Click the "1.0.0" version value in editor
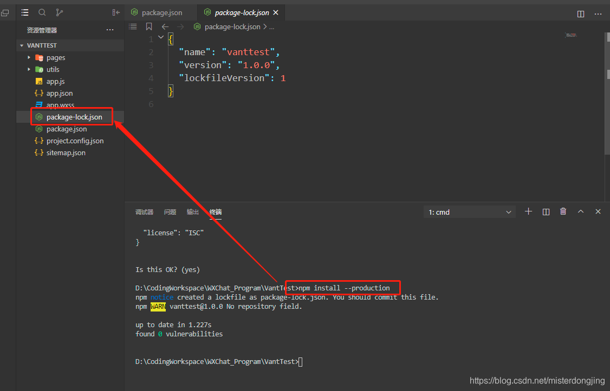Screen dimensions: 610x391 [256, 65]
